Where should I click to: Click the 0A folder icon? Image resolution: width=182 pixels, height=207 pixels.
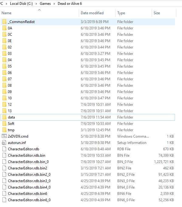[4, 28]
